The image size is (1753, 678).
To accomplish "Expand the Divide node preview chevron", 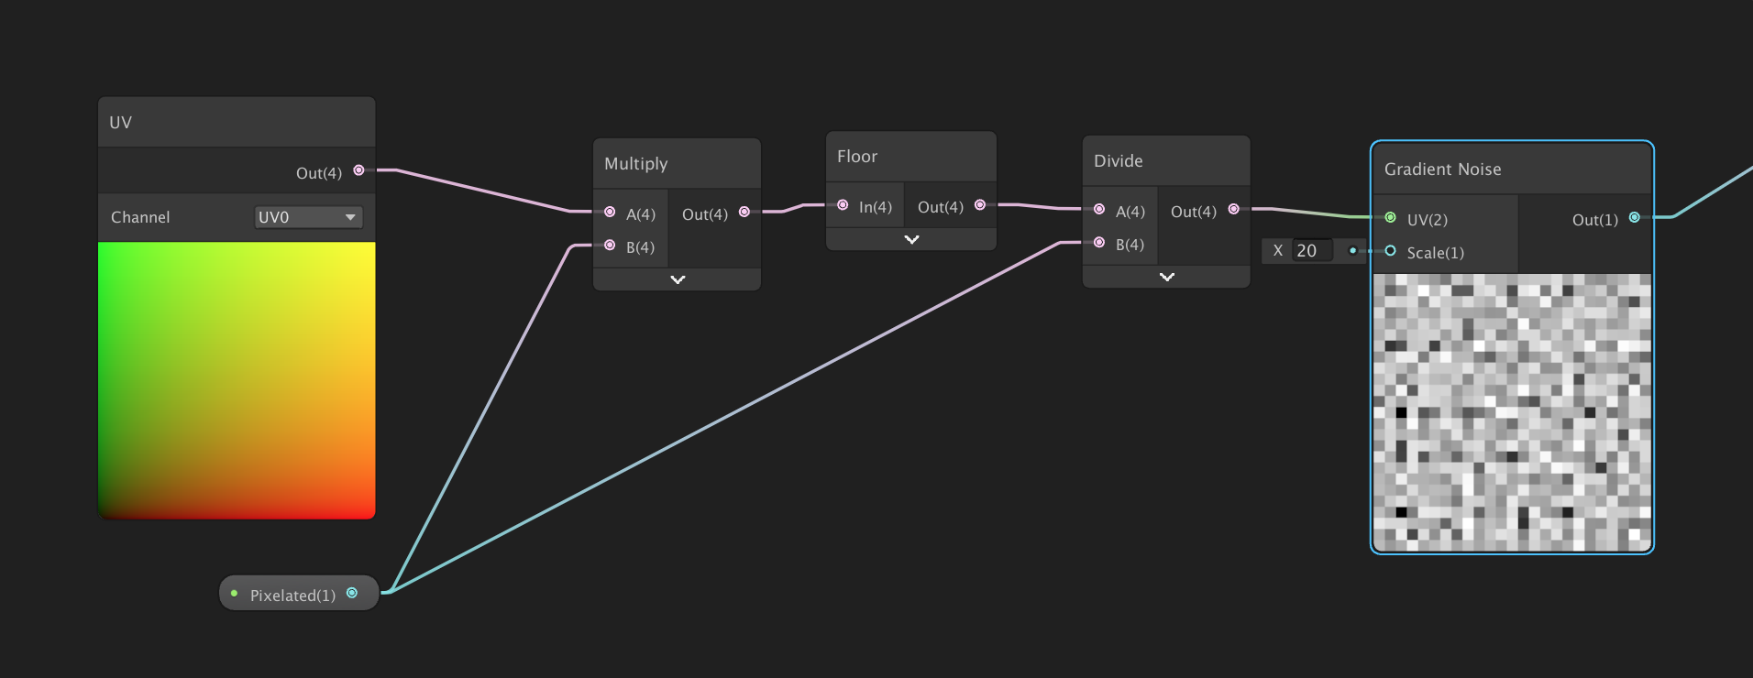I will pos(1167,277).
